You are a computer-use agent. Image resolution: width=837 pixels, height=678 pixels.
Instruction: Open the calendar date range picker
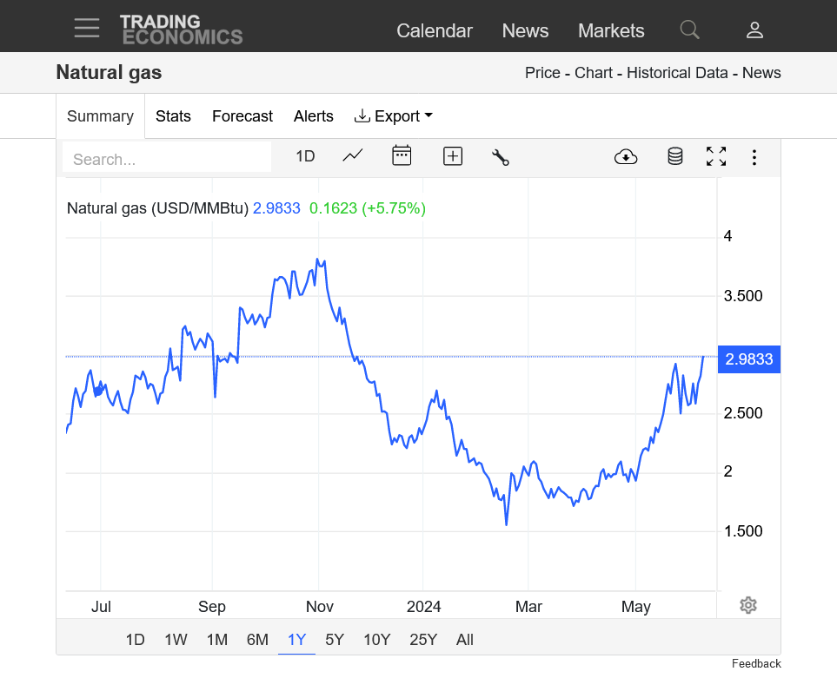click(402, 155)
